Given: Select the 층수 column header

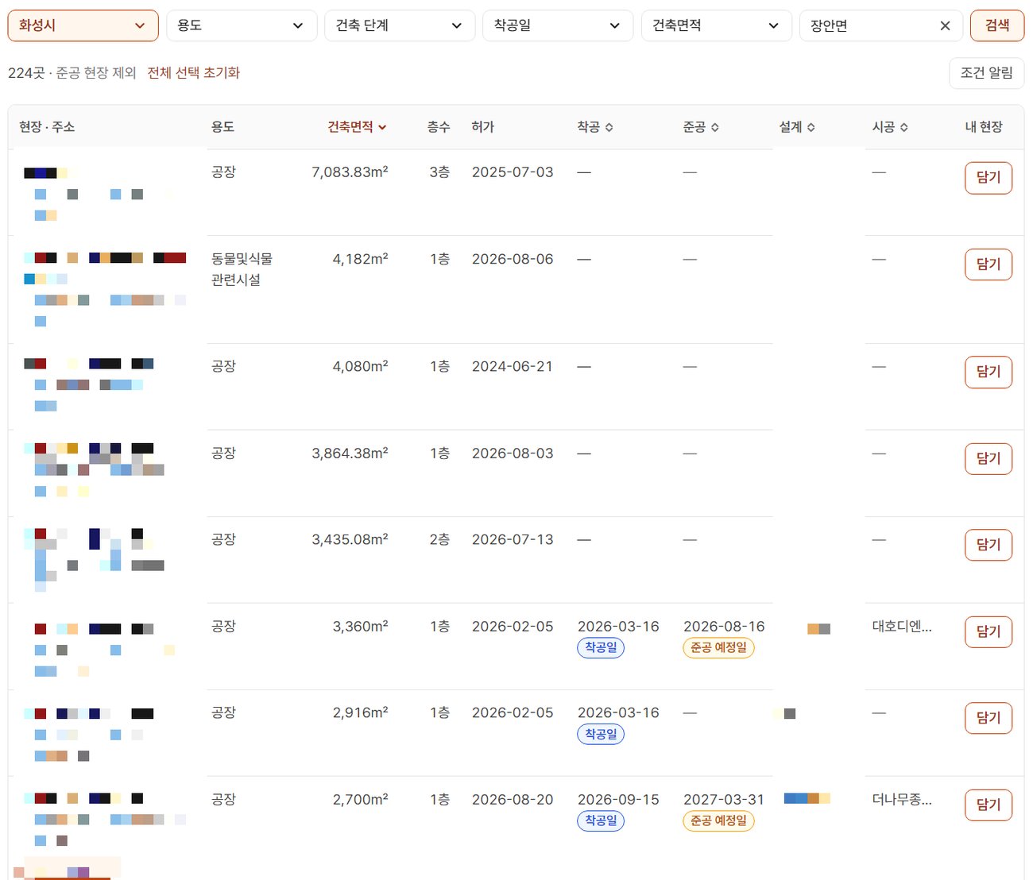Looking at the screenshot, I should tap(439, 127).
